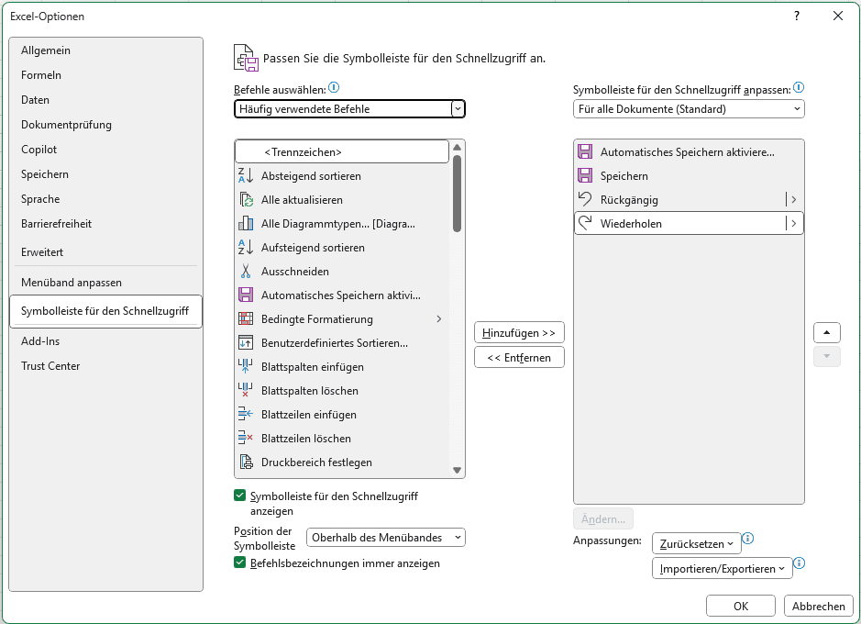This screenshot has width=861, height=624.
Task: Move selected command up with arrow button
Action: click(826, 332)
